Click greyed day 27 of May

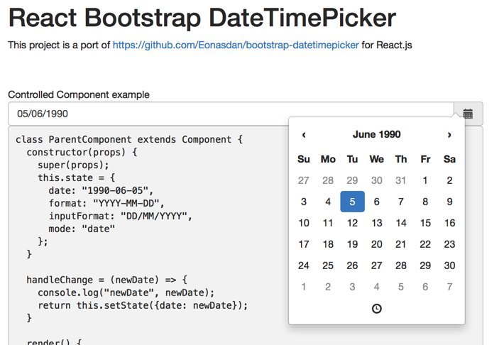coord(304,180)
